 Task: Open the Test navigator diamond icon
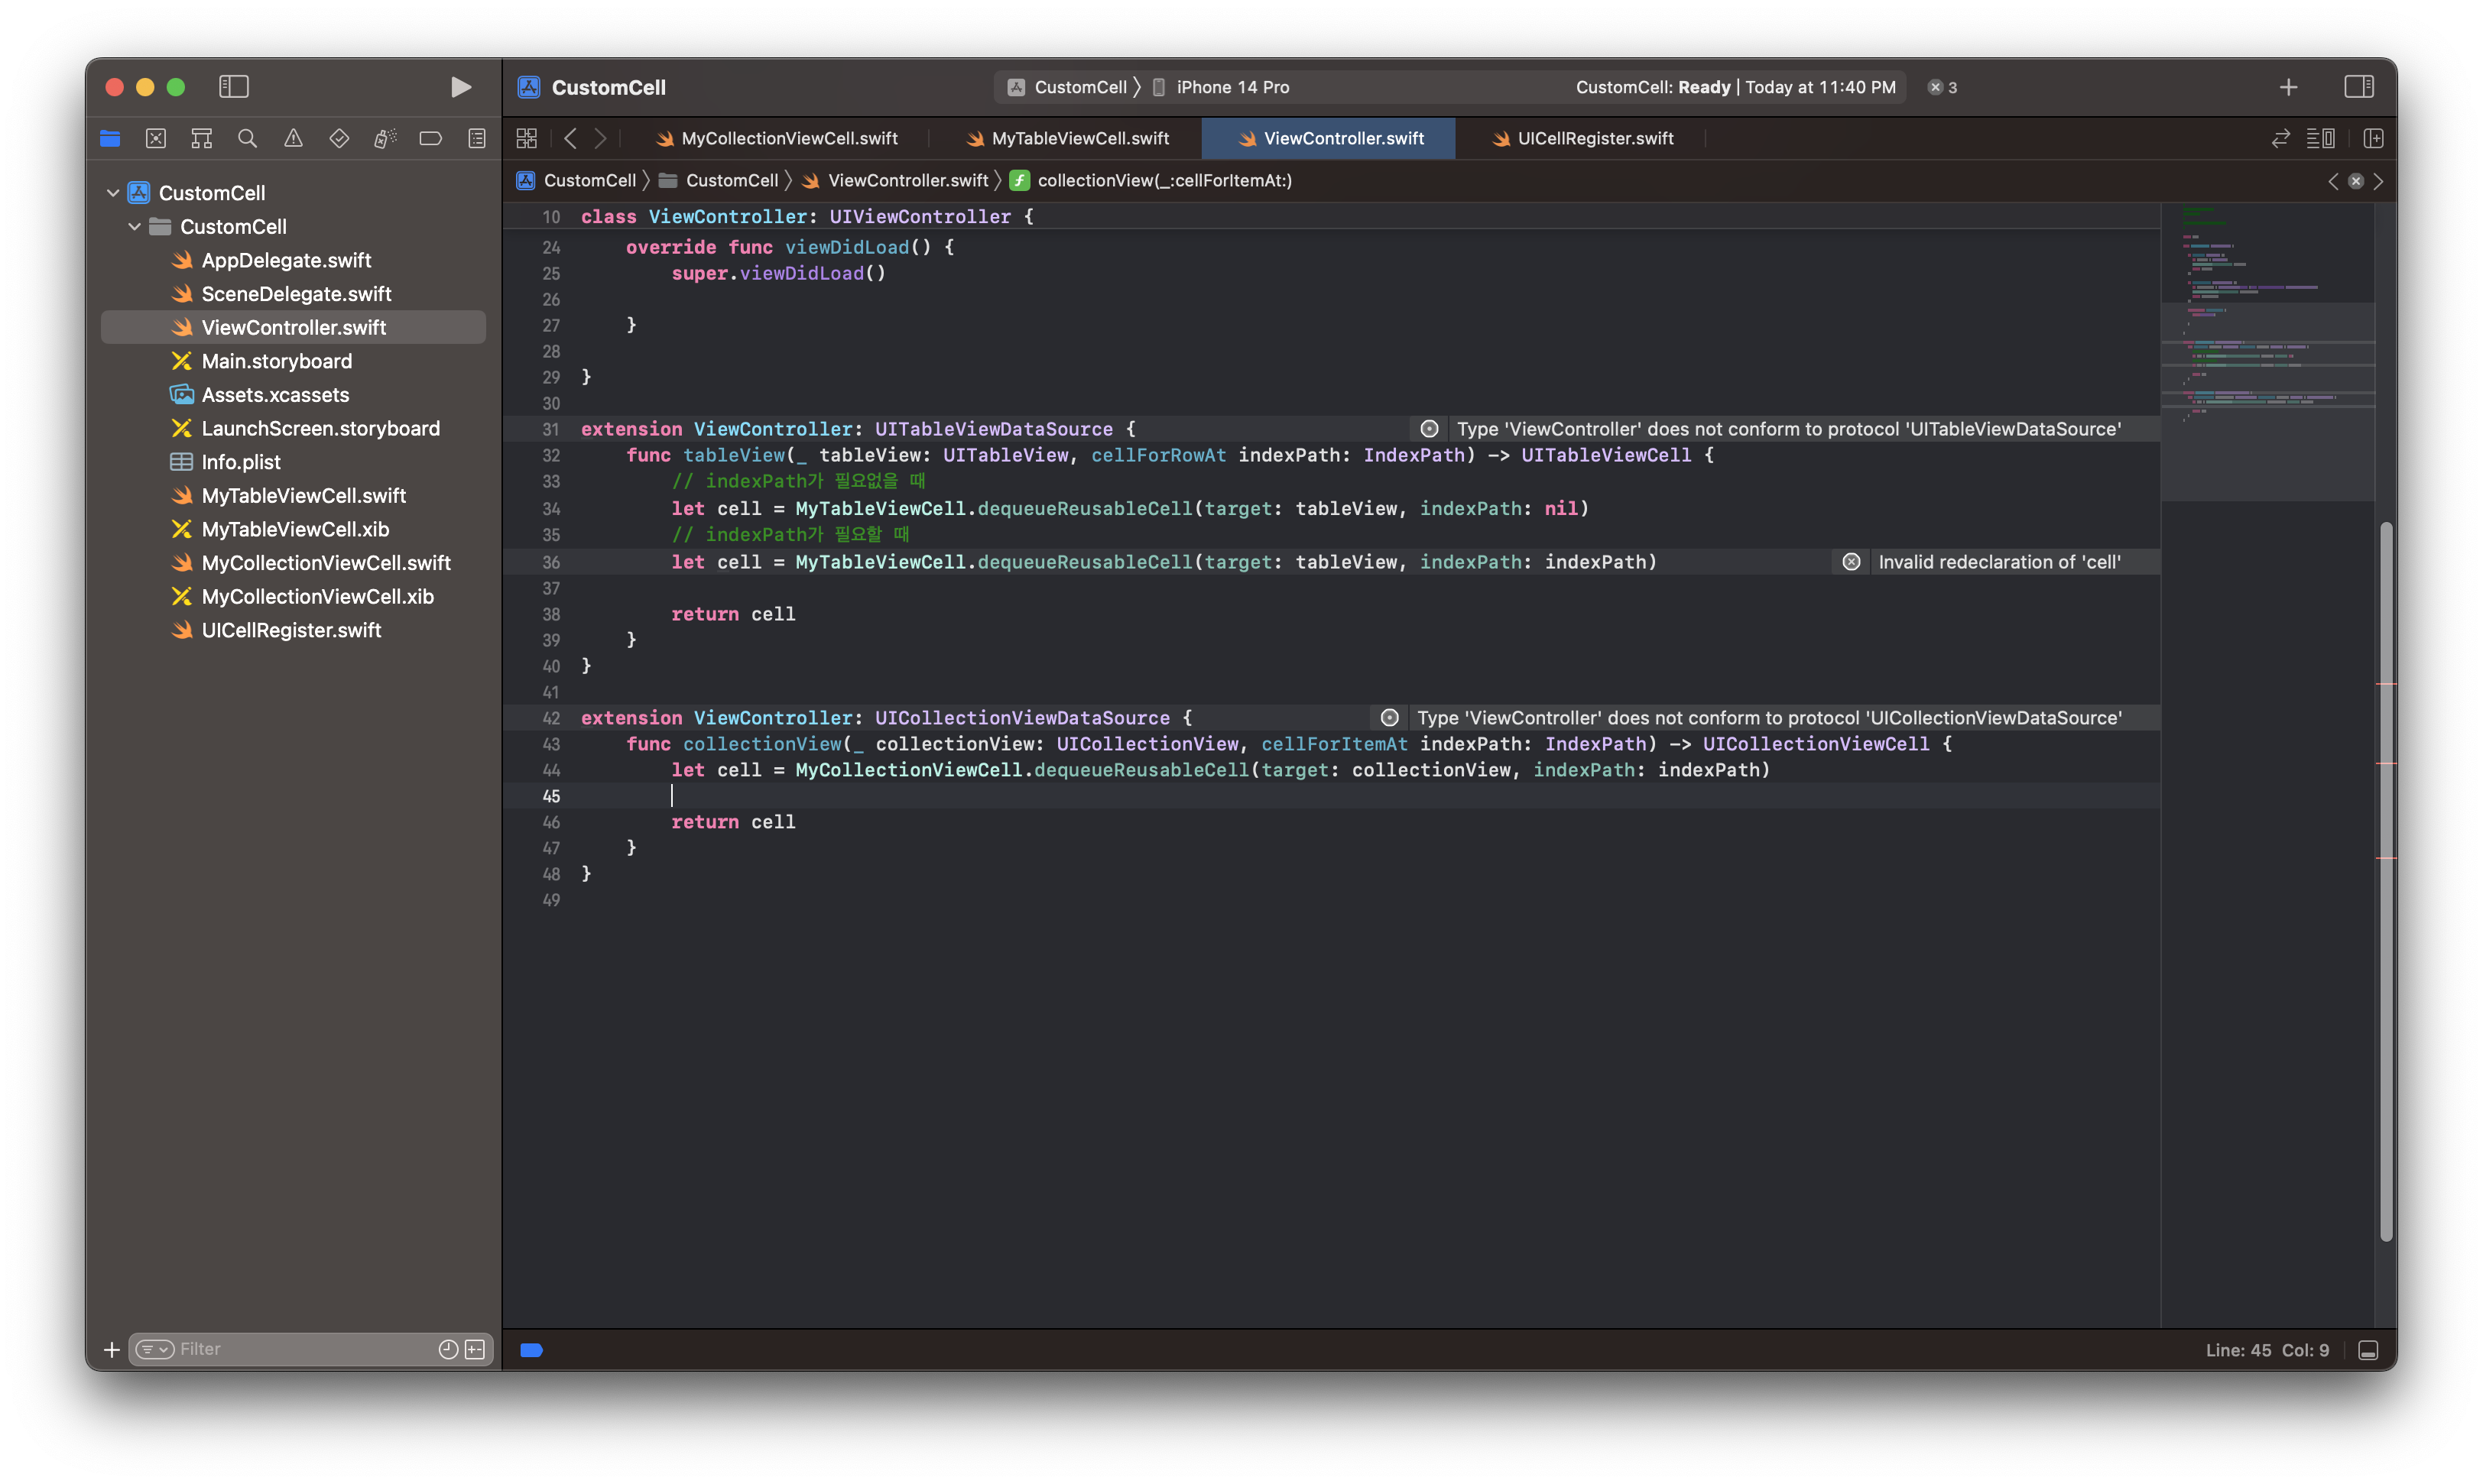(x=339, y=138)
